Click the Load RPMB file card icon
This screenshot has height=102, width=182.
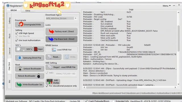54,50
